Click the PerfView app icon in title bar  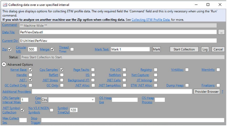(5, 5)
